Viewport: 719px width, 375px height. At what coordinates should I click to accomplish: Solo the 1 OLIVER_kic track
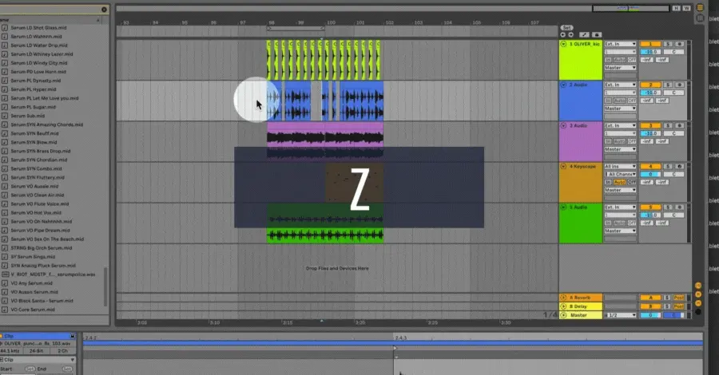coord(668,44)
